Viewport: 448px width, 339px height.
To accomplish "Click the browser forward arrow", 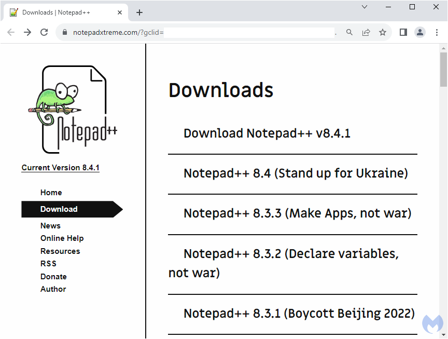I will (27, 32).
